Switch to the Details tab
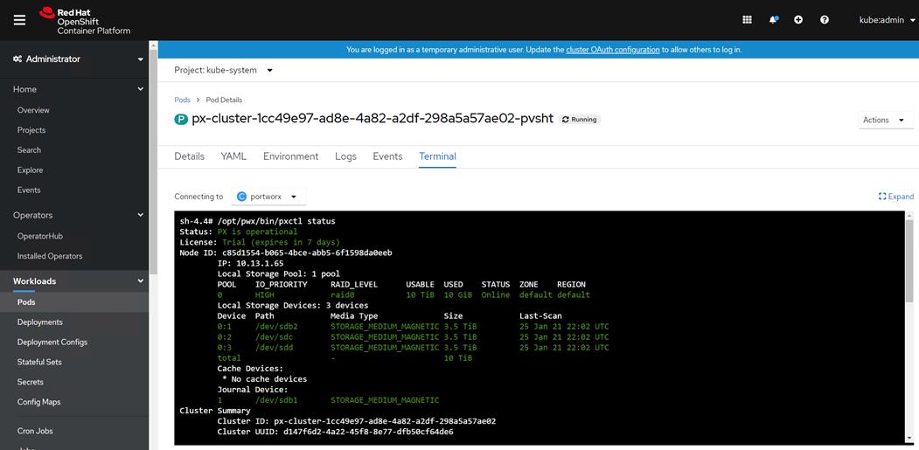The height and width of the screenshot is (450, 919). click(x=190, y=156)
